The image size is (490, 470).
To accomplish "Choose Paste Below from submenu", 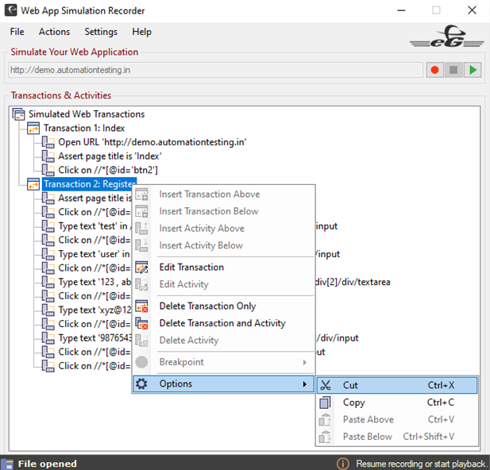I will pos(397,437).
